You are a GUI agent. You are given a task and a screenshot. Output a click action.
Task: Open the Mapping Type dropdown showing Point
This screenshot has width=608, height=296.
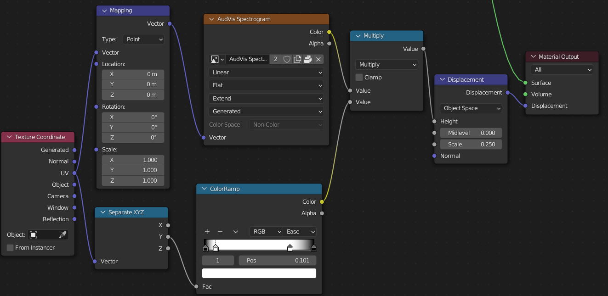point(144,39)
